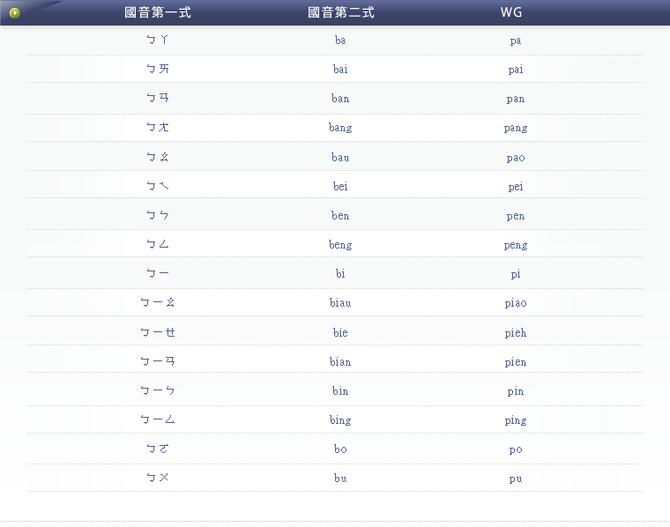Image resolution: width=670 pixels, height=527 pixels.
Task: Select the cell 'pi'
Action: [516, 274]
